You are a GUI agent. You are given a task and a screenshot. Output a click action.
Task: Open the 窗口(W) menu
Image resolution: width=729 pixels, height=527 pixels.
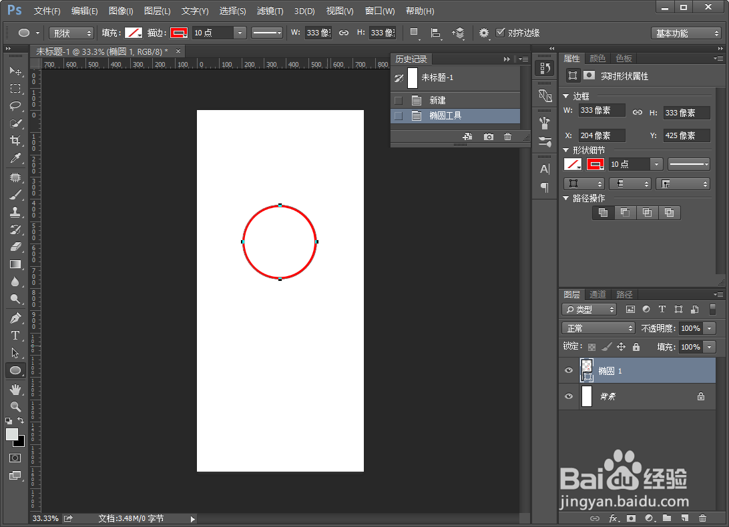point(380,11)
